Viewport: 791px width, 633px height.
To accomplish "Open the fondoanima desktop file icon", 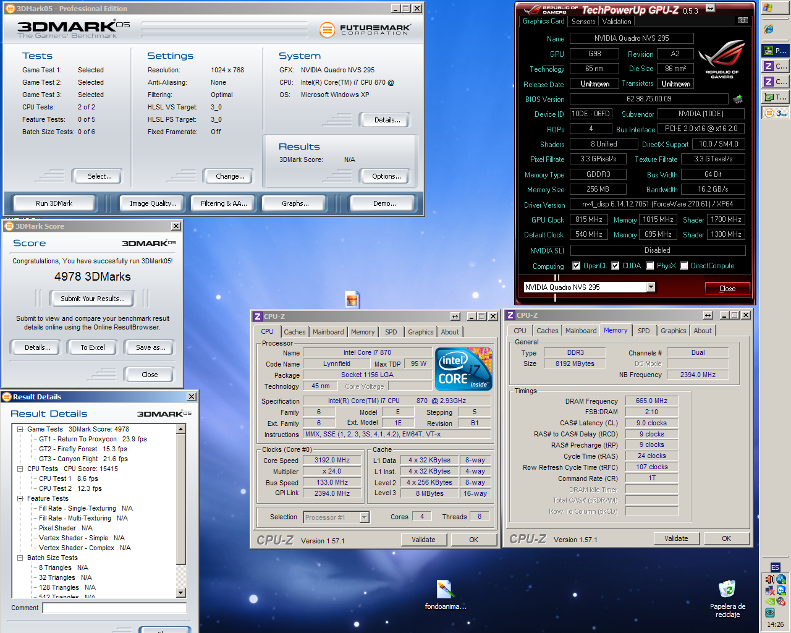I will [x=446, y=595].
